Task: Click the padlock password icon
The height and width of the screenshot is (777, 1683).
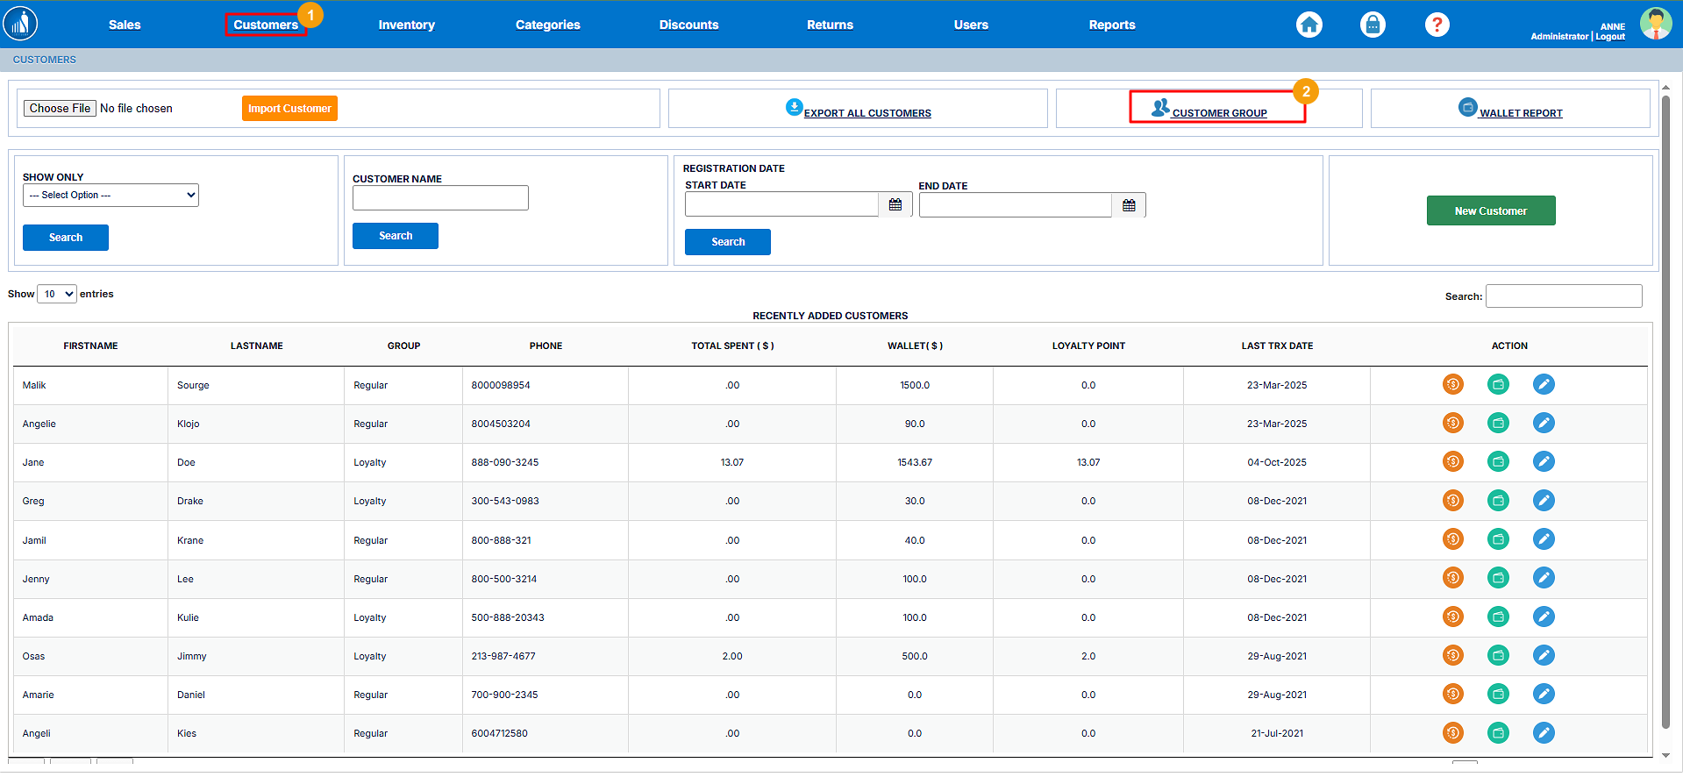Action: click(x=1373, y=25)
